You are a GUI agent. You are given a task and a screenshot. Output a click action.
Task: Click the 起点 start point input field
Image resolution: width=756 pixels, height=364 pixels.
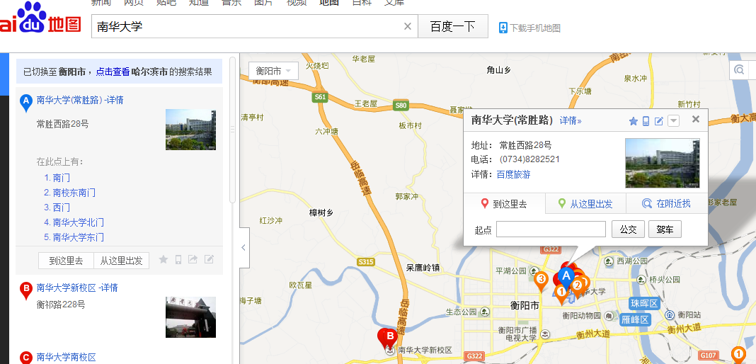pyautogui.click(x=551, y=229)
